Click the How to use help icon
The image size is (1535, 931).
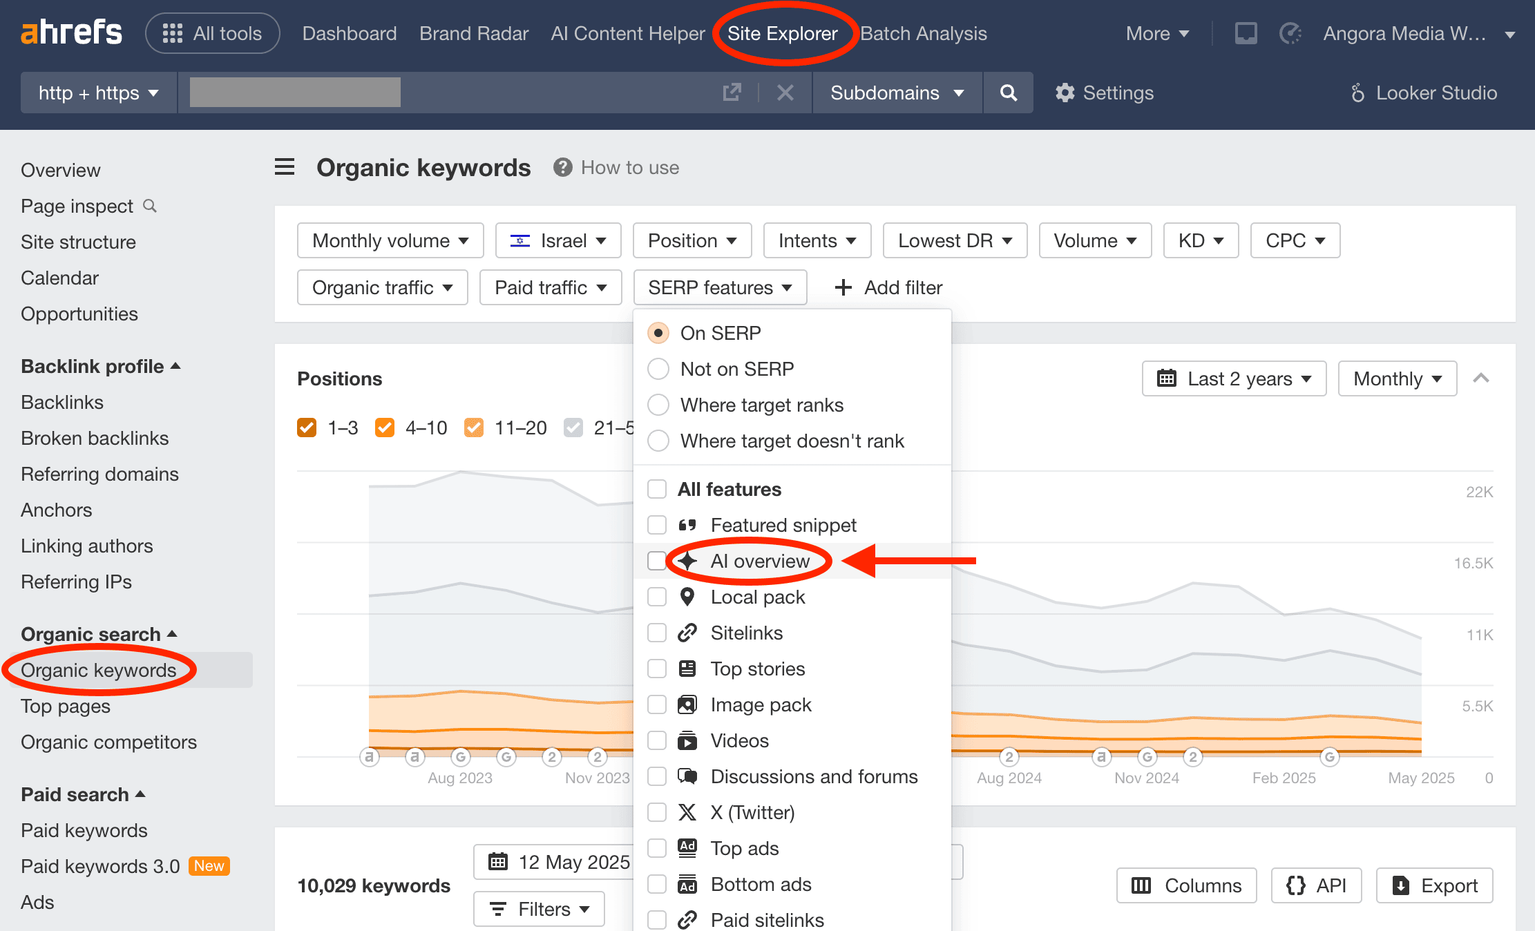tap(563, 167)
